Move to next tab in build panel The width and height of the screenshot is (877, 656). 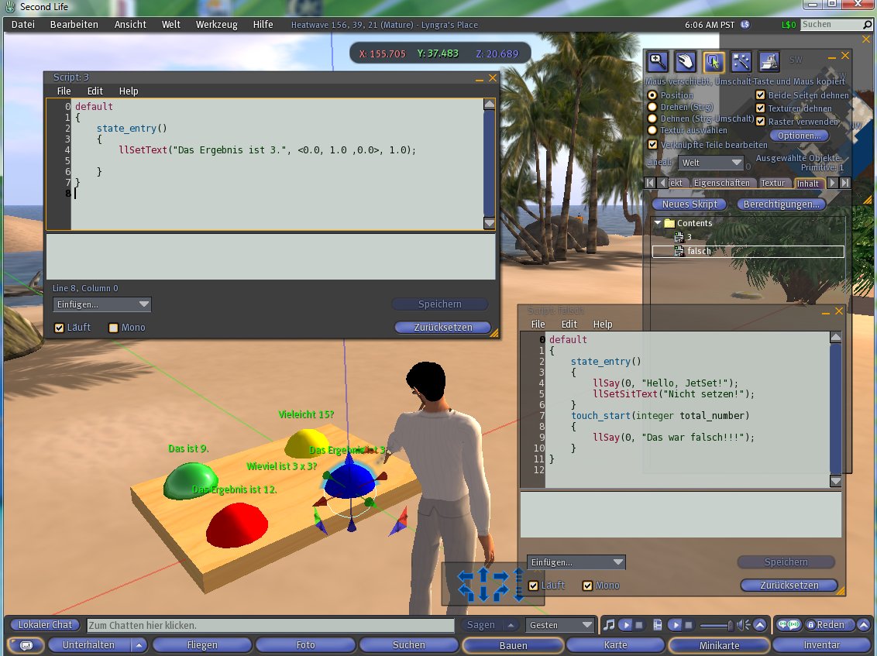click(832, 183)
